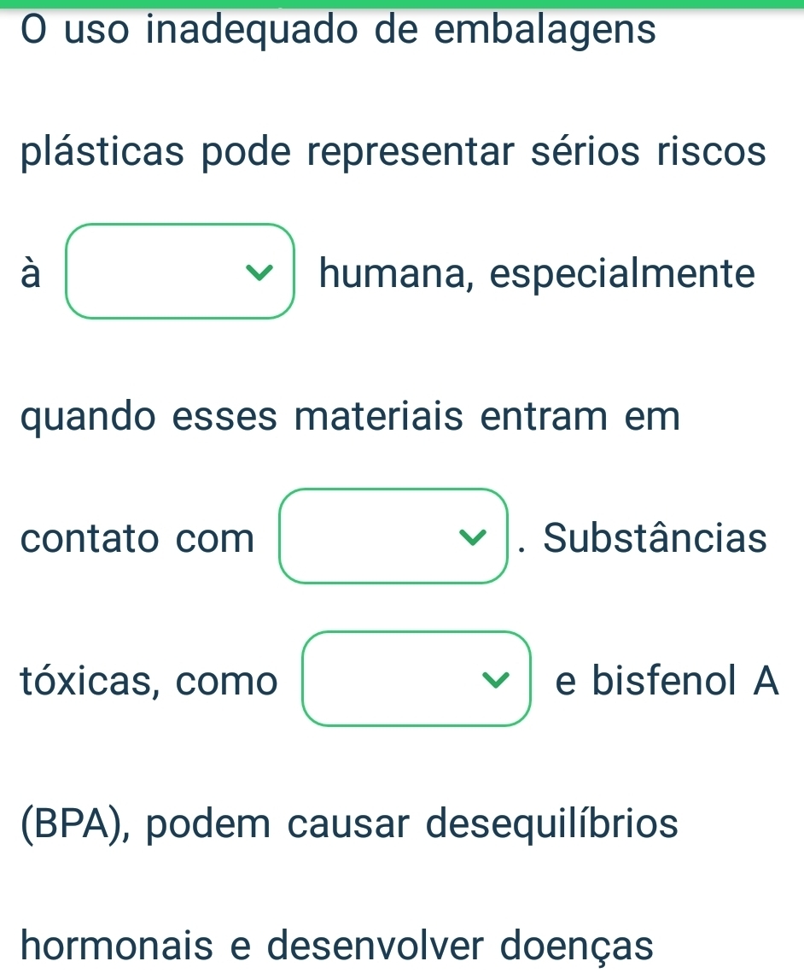Click the green progress bar at top
Screen dimensions: 804x973
tap(402, 3)
